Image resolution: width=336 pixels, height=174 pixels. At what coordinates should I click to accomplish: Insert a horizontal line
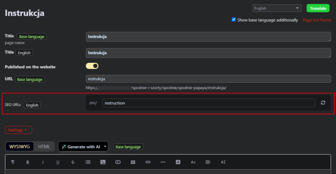tap(163, 162)
